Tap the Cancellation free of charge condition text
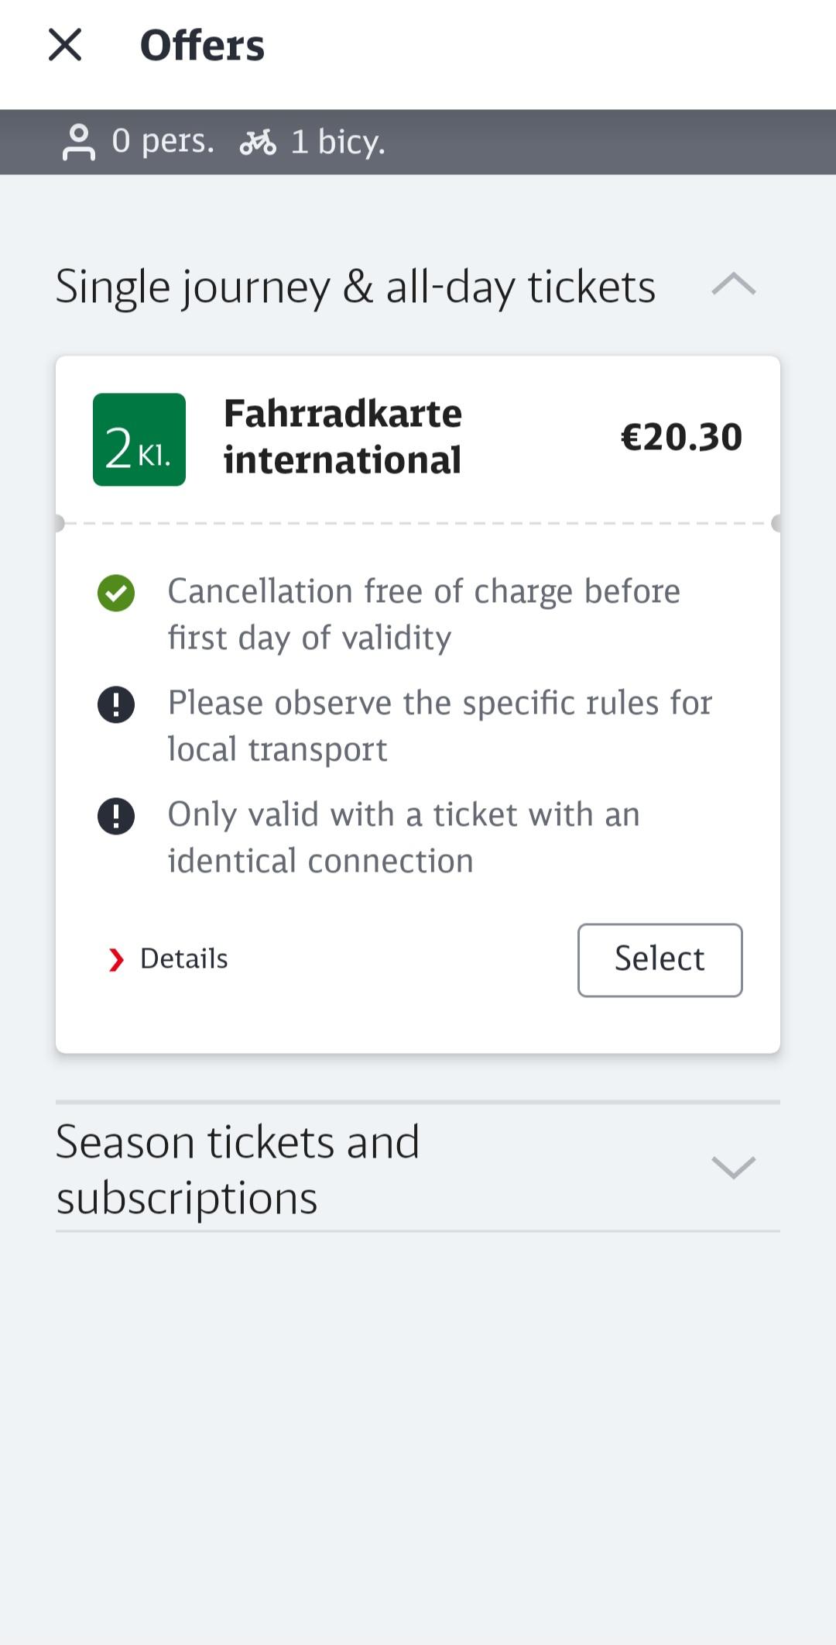The image size is (836, 1645). pos(424,614)
